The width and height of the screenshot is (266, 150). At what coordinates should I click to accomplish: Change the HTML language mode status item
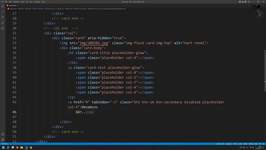pyautogui.click(x=245, y=144)
